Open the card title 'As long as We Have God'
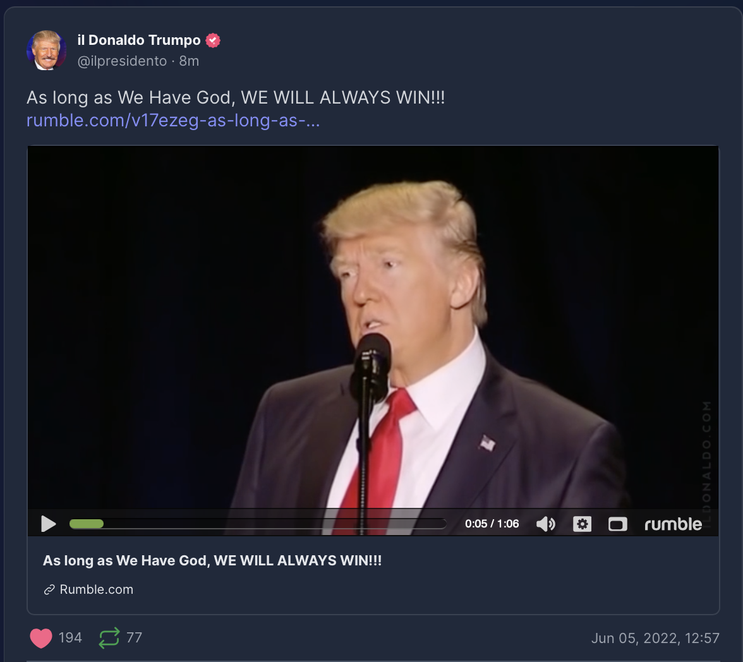This screenshot has width=743, height=662. coord(212,560)
